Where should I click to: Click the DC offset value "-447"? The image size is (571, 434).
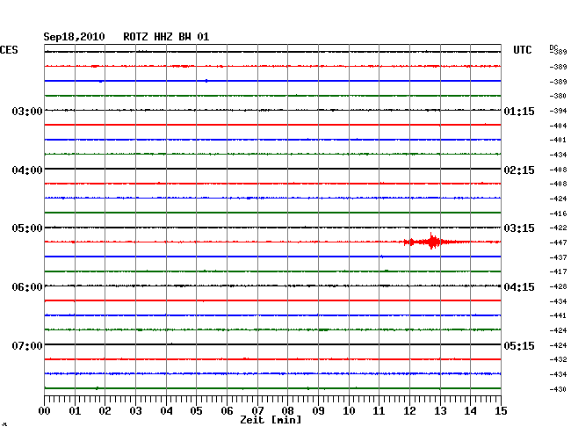558,242
